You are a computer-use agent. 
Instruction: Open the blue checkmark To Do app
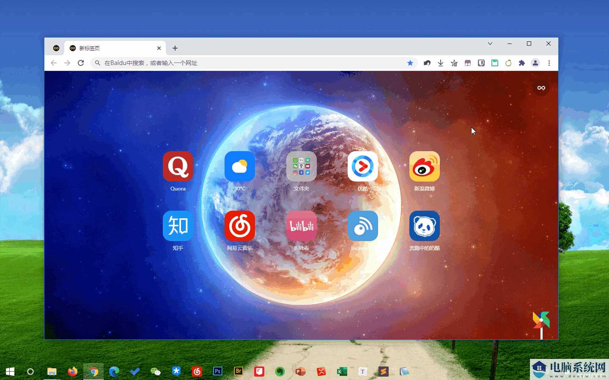135,372
